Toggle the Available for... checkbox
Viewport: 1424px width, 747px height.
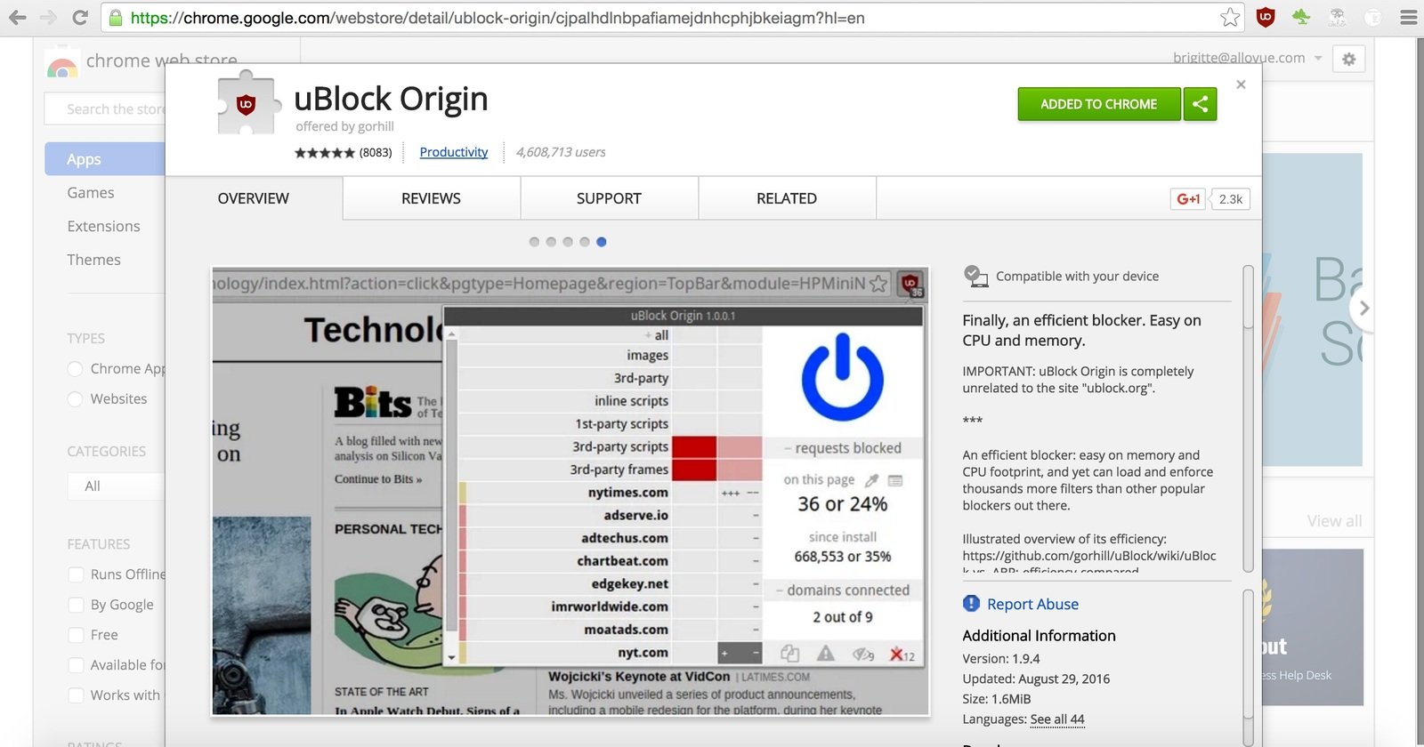(77, 665)
